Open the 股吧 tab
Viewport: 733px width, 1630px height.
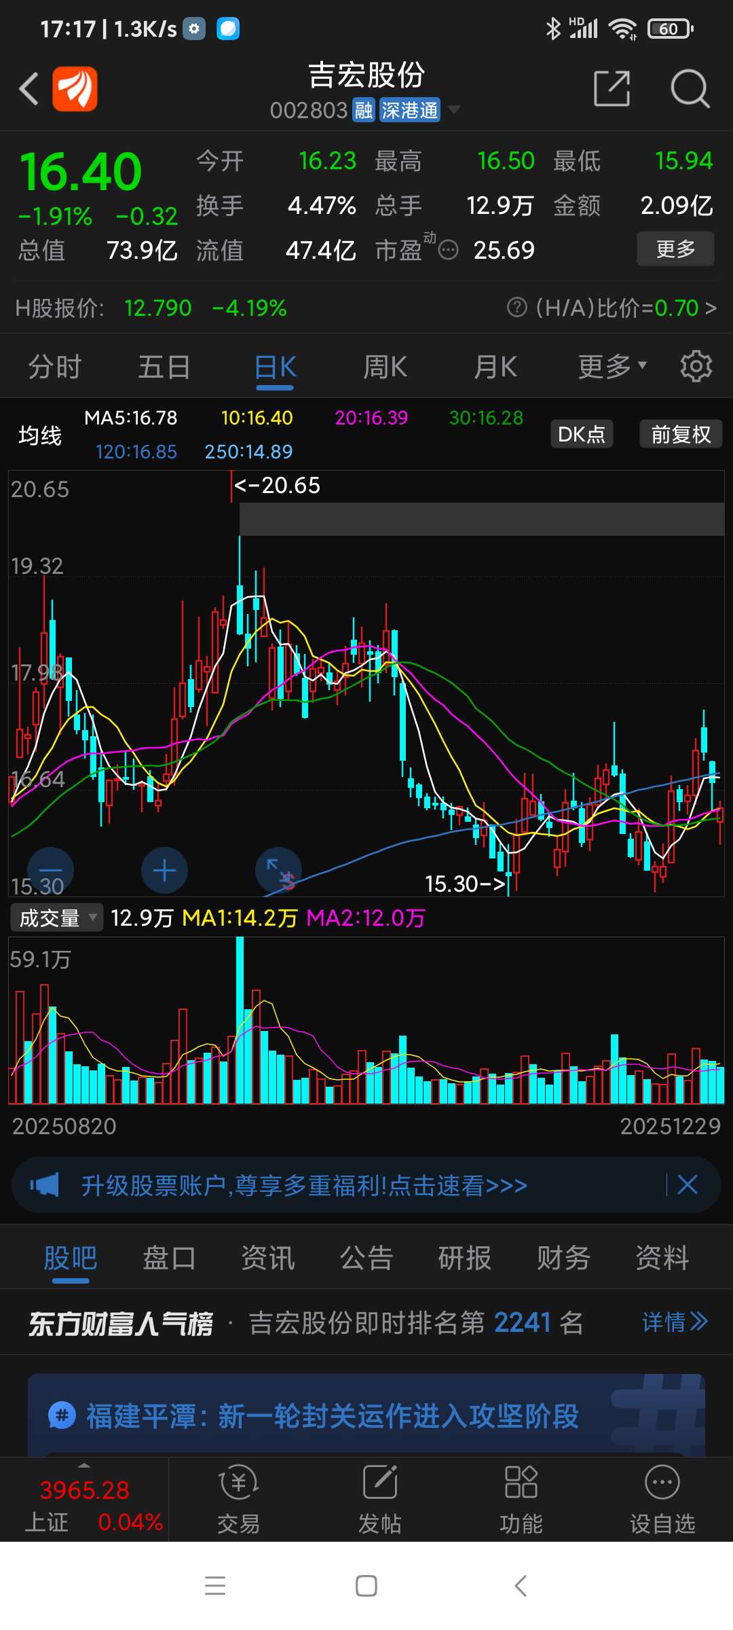coord(71,1258)
